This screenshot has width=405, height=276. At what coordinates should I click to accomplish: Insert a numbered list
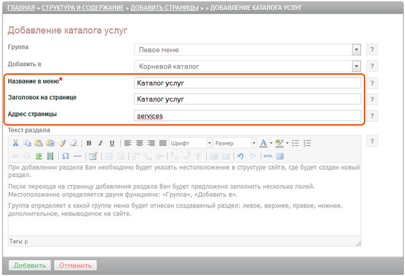click(307, 143)
